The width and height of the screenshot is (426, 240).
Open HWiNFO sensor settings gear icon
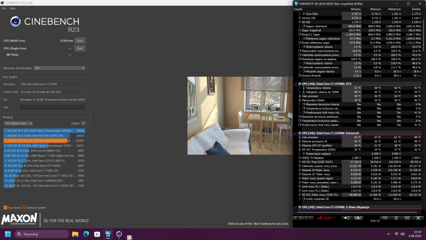(x=407, y=218)
